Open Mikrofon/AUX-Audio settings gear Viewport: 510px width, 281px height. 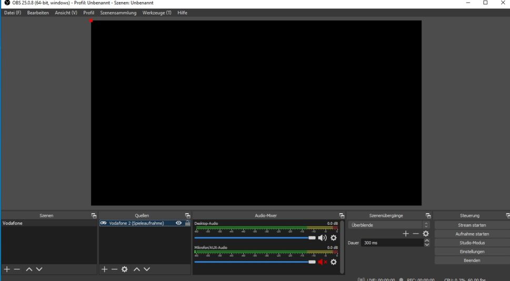(x=334, y=262)
